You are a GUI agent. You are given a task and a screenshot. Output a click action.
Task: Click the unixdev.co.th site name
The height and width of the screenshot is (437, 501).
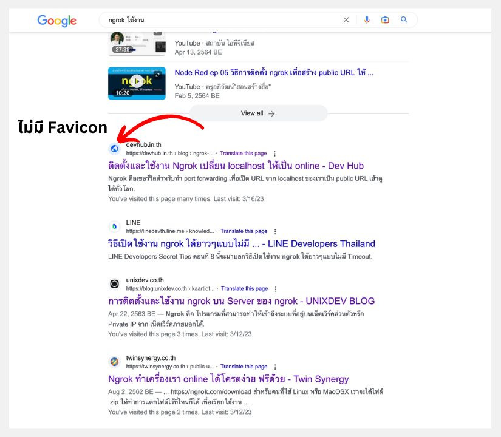[145, 280]
